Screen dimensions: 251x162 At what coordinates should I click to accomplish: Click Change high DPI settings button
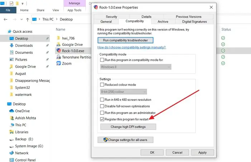(x=128, y=127)
